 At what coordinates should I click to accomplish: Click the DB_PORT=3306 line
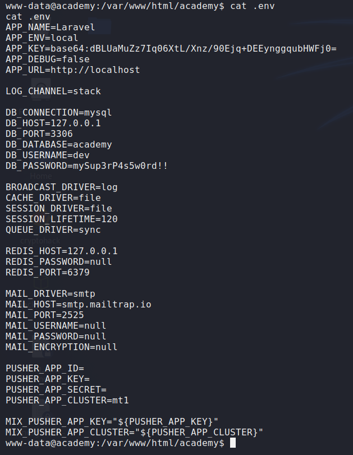pyautogui.click(x=44, y=134)
